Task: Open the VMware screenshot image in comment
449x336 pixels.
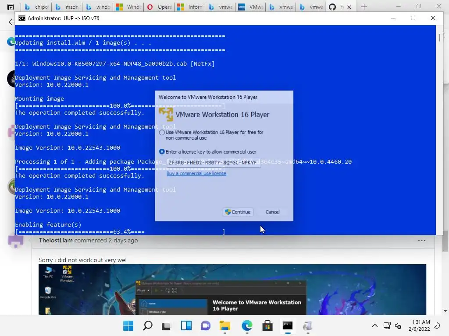Action: [x=232, y=290]
